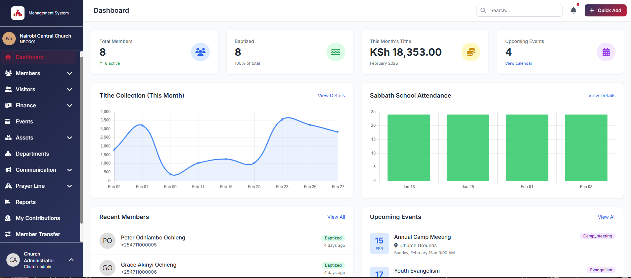Open the notifications bell

point(574,10)
